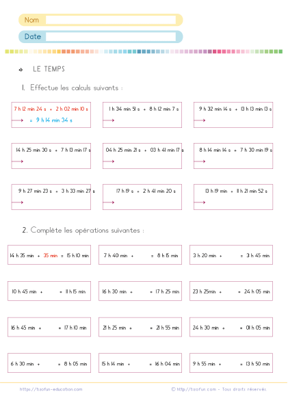Click the arrow in the 9 h 27 min 23 s box

click(x=17, y=202)
